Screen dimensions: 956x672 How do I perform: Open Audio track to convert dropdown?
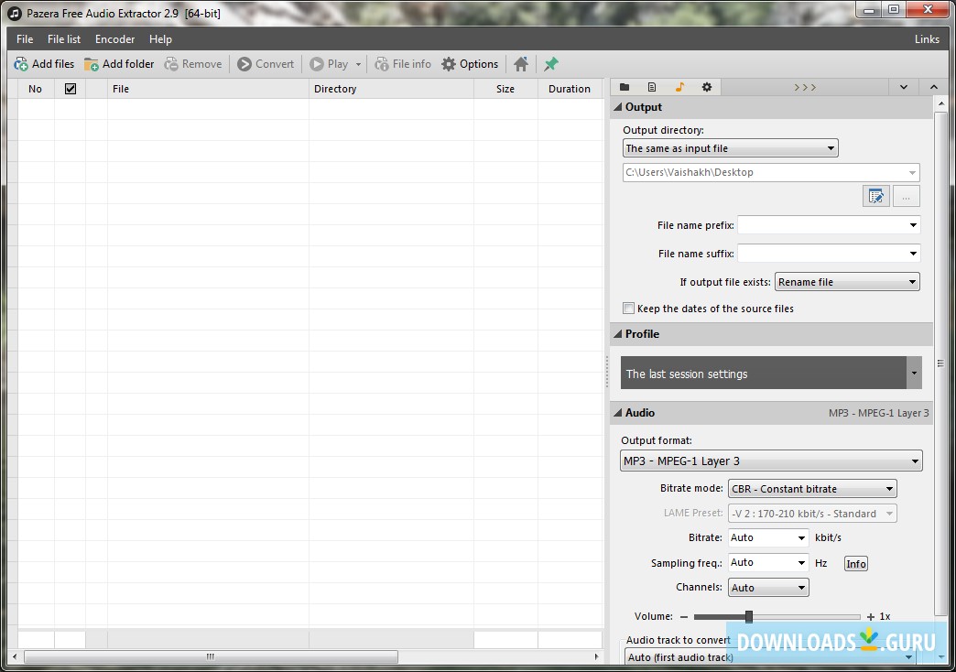[771, 656]
